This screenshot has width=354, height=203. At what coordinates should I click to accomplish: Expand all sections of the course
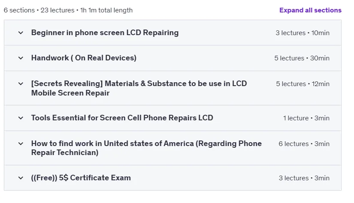310,10
